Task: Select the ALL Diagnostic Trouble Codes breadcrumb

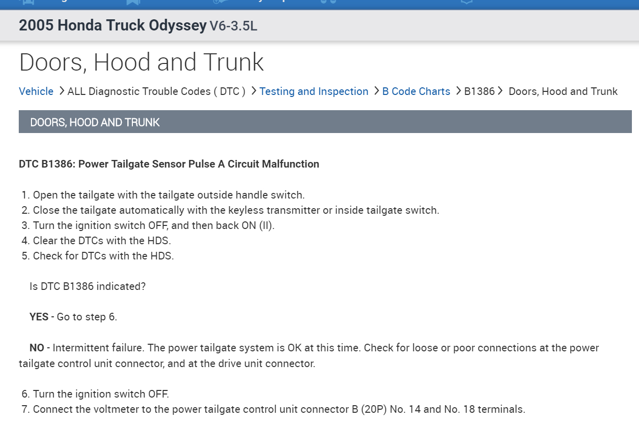Action: pos(156,91)
